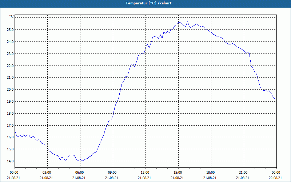Select the 18,0 y-axis label

pyautogui.click(x=11, y=114)
